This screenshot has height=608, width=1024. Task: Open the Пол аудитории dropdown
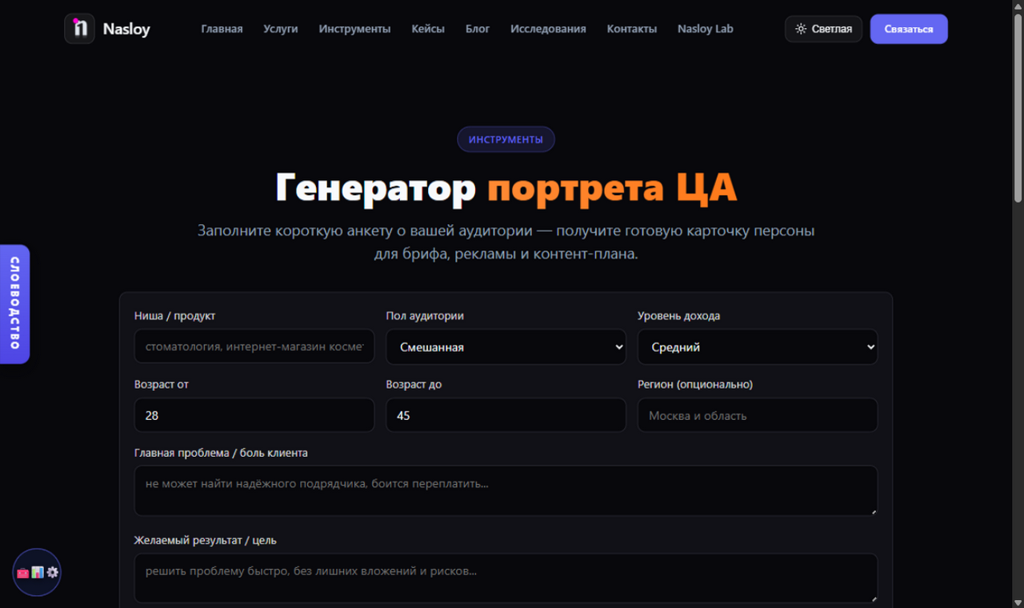coord(506,347)
